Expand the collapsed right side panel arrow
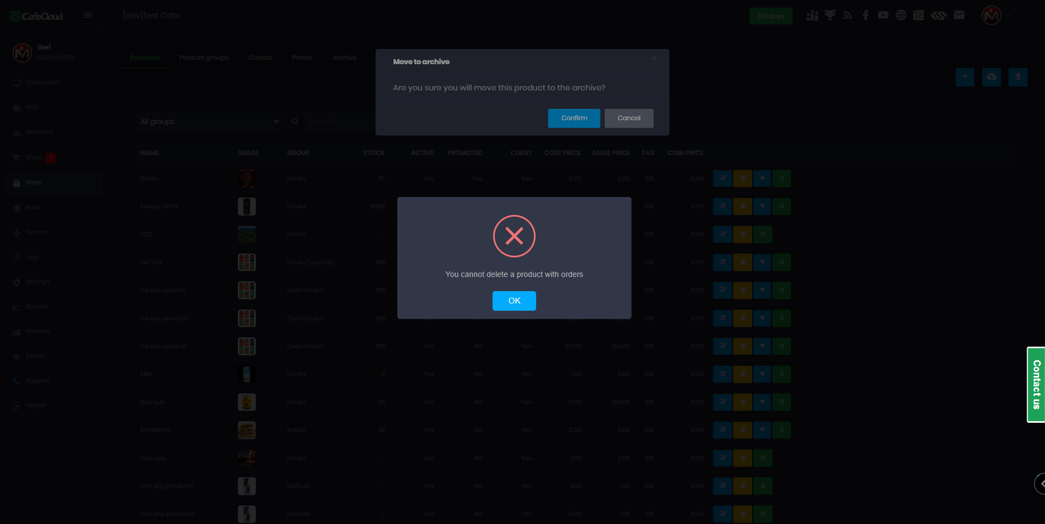This screenshot has height=524, width=1045. 1041,483
